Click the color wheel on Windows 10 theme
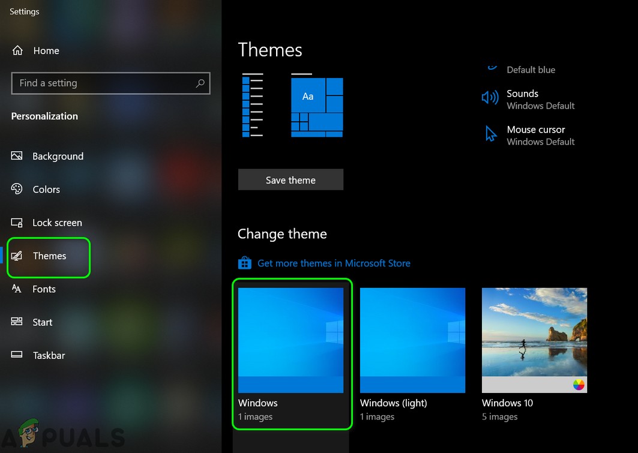Viewport: 638px width, 453px height. point(579,384)
